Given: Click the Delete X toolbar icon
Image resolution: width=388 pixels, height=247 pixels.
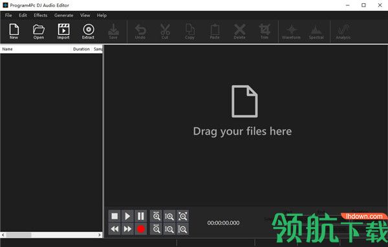Looking at the screenshot, I should (239, 31).
